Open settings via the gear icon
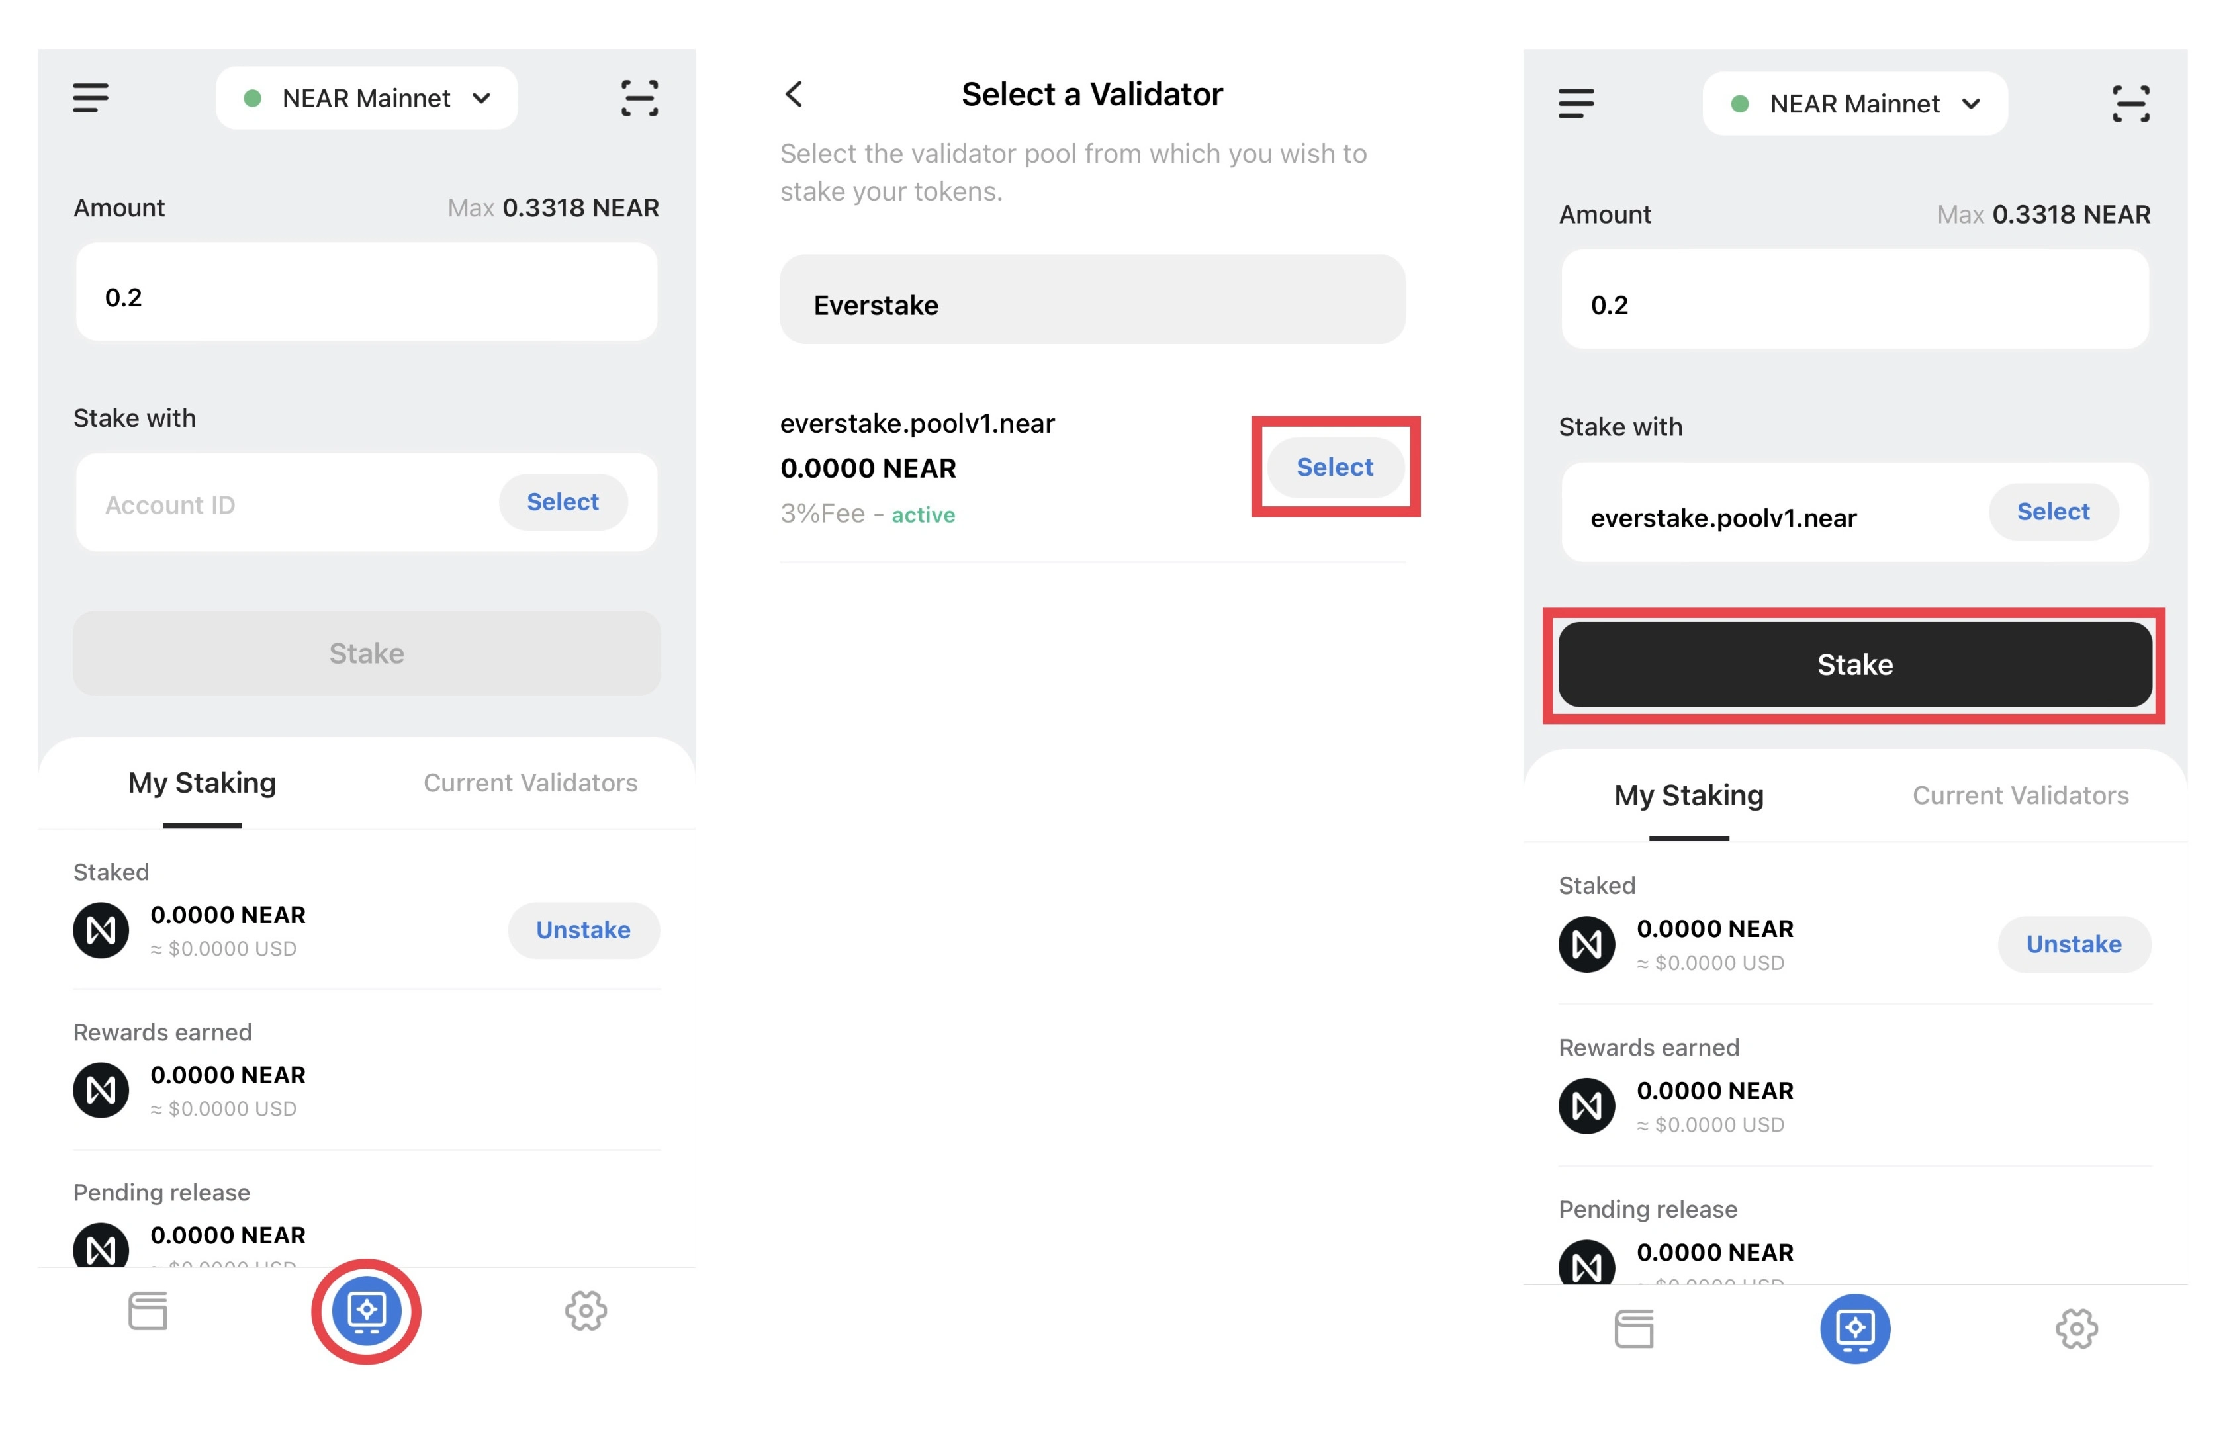Image resolution: width=2233 pixels, height=1438 pixels. coord(586,1311)
